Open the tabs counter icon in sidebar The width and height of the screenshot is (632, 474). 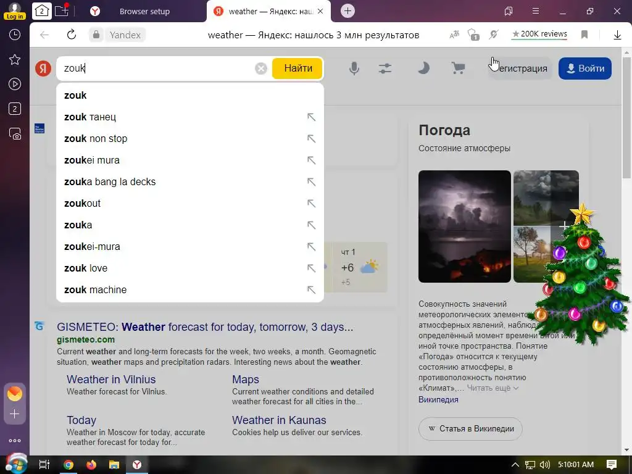(15, 109)
